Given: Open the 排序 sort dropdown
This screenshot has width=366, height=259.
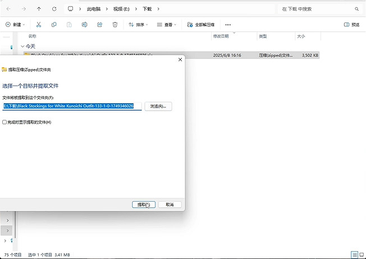Looking at the screenshot, I should pyautogui.click(x=138, y=25).
